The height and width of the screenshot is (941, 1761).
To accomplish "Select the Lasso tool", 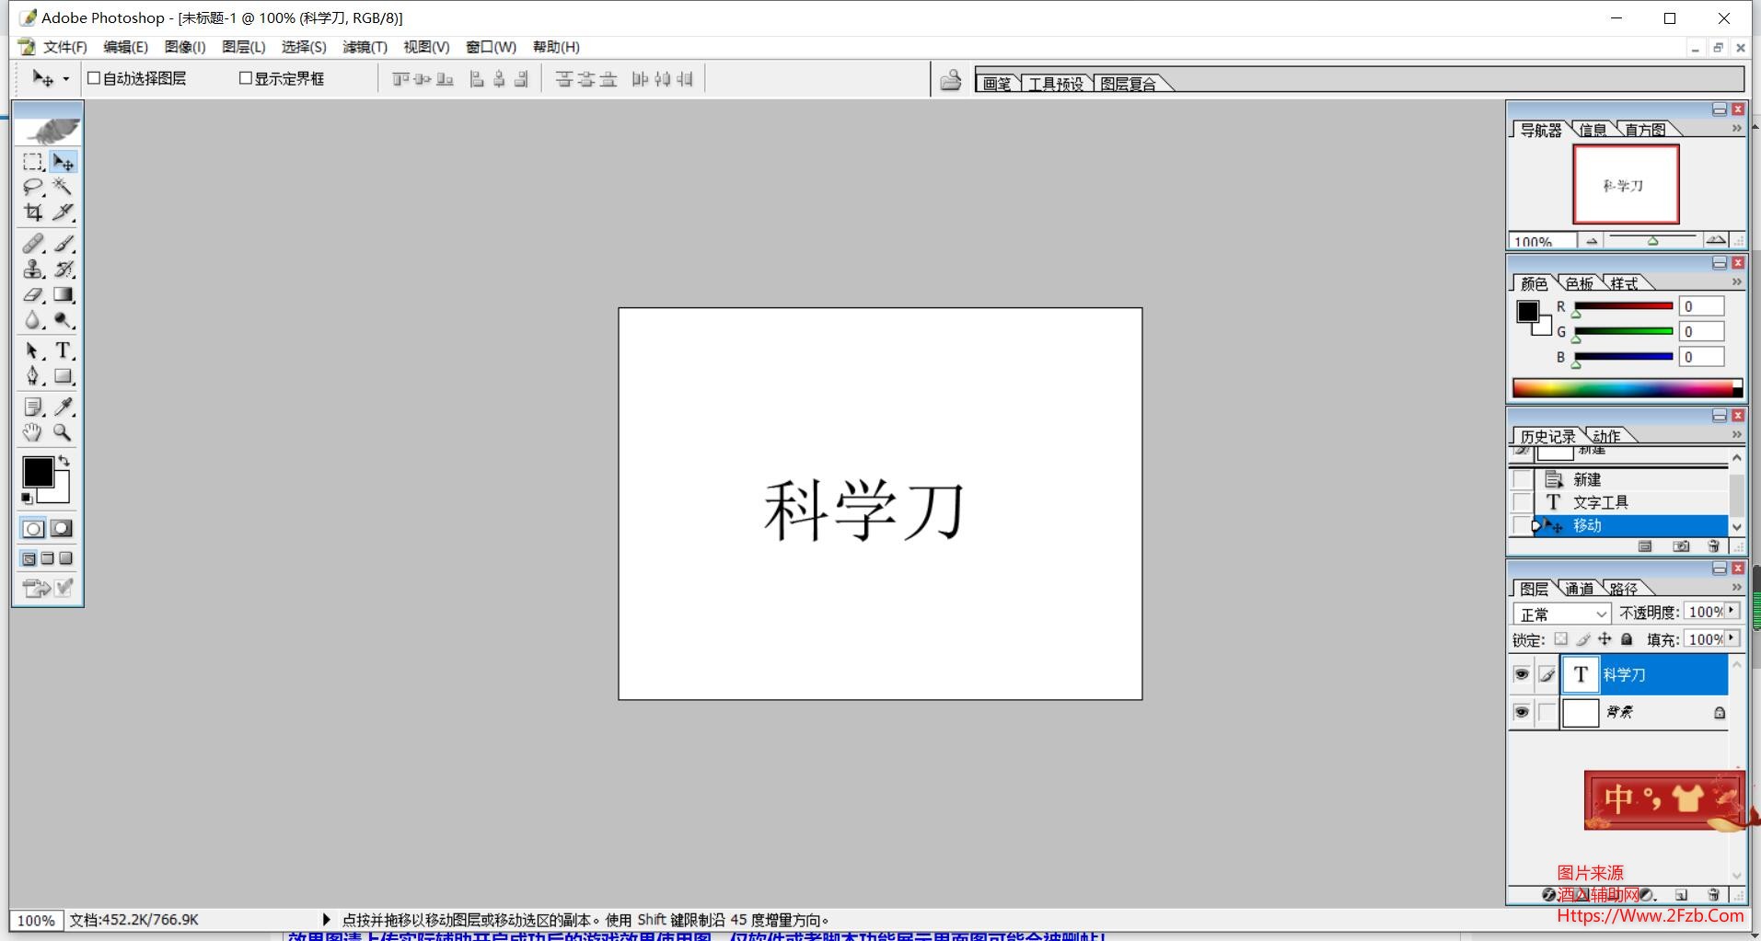I will click(x=33, y=187).
